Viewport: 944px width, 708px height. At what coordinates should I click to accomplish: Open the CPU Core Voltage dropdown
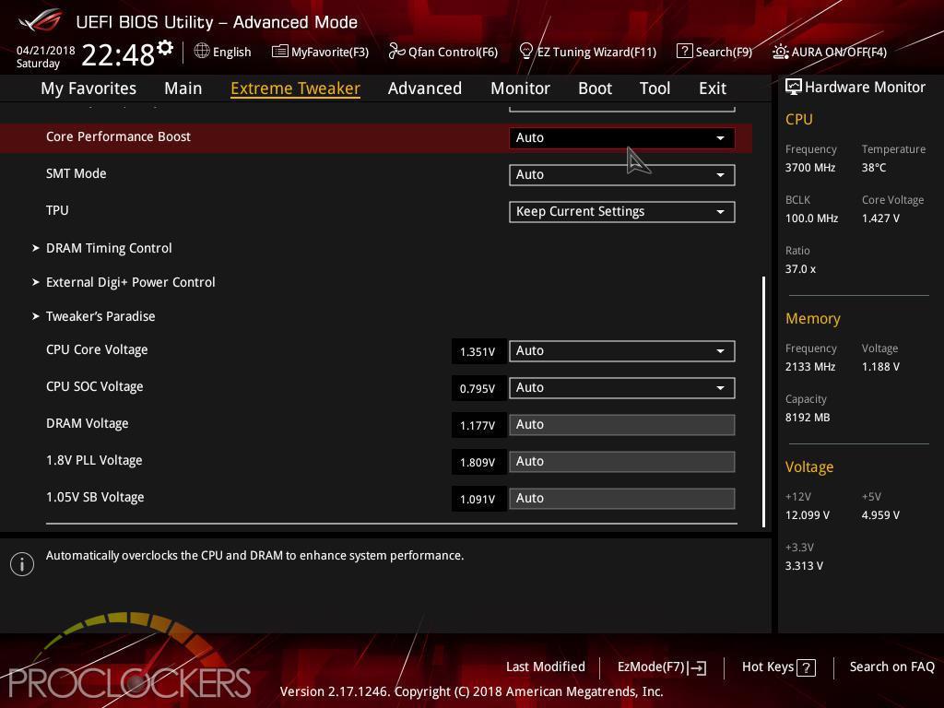coord(622,351)
